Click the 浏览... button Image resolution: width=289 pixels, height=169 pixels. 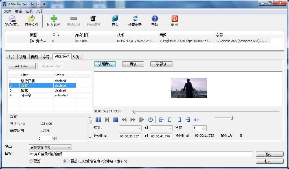270,154
